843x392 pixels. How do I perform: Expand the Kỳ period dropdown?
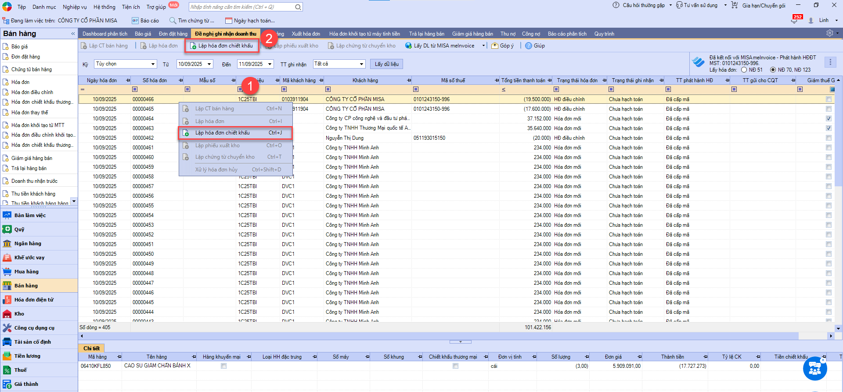click(153, 64)
